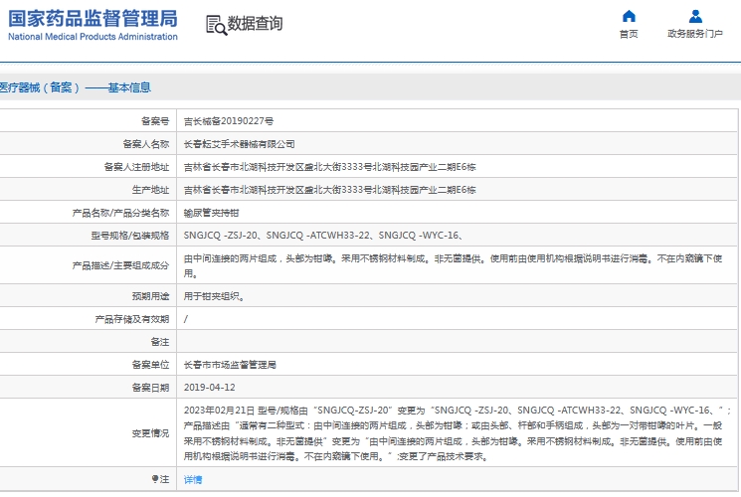
Task: Click the model list starting with SNGJCQ -ZSJ-20
Action: coord(323,236)
